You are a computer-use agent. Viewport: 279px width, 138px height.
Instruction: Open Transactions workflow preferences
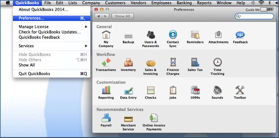pos(106,64)
